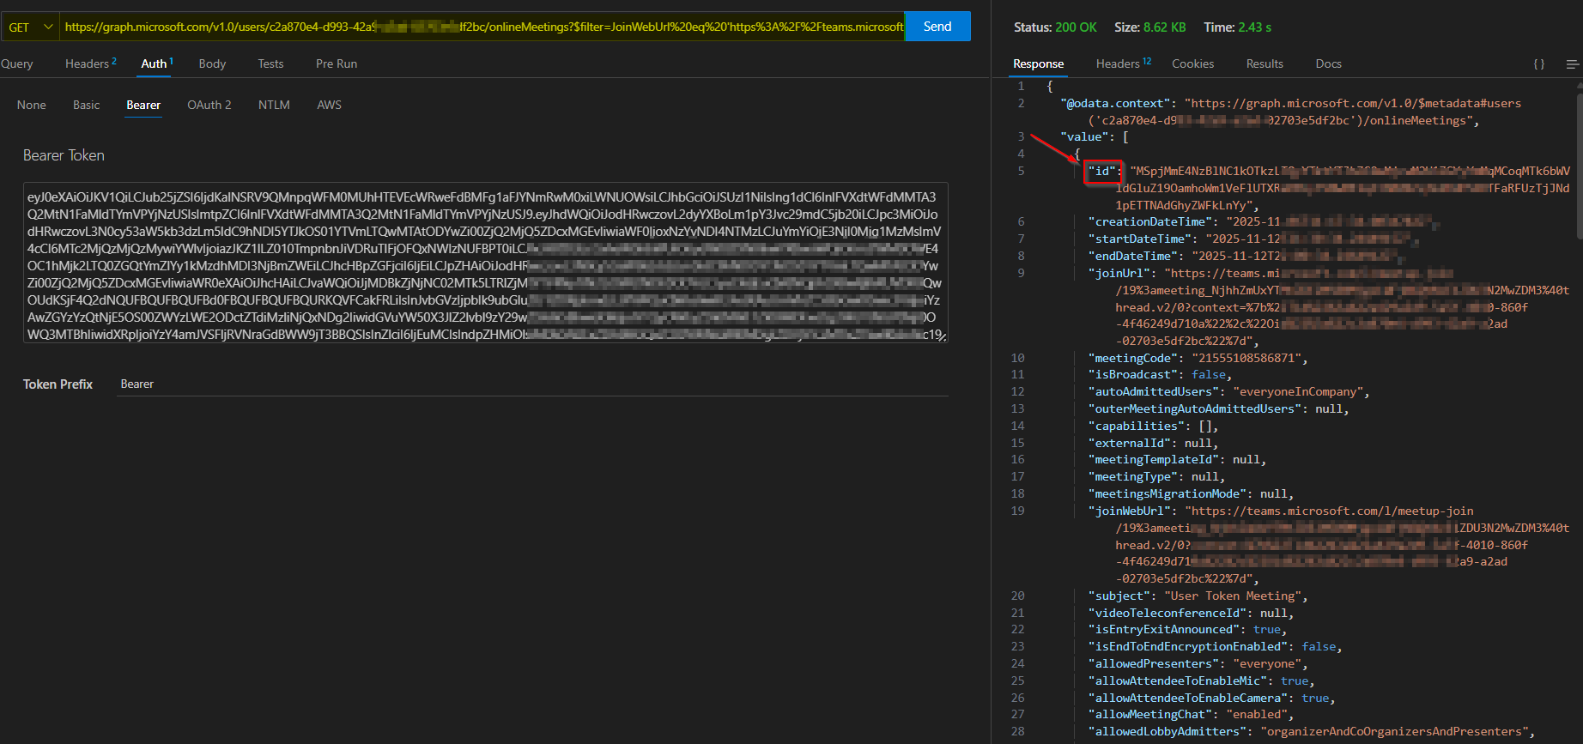This screenshot has width=1583, height=744.
Task: Click the Status 200 OK text
Action: 1055,27
